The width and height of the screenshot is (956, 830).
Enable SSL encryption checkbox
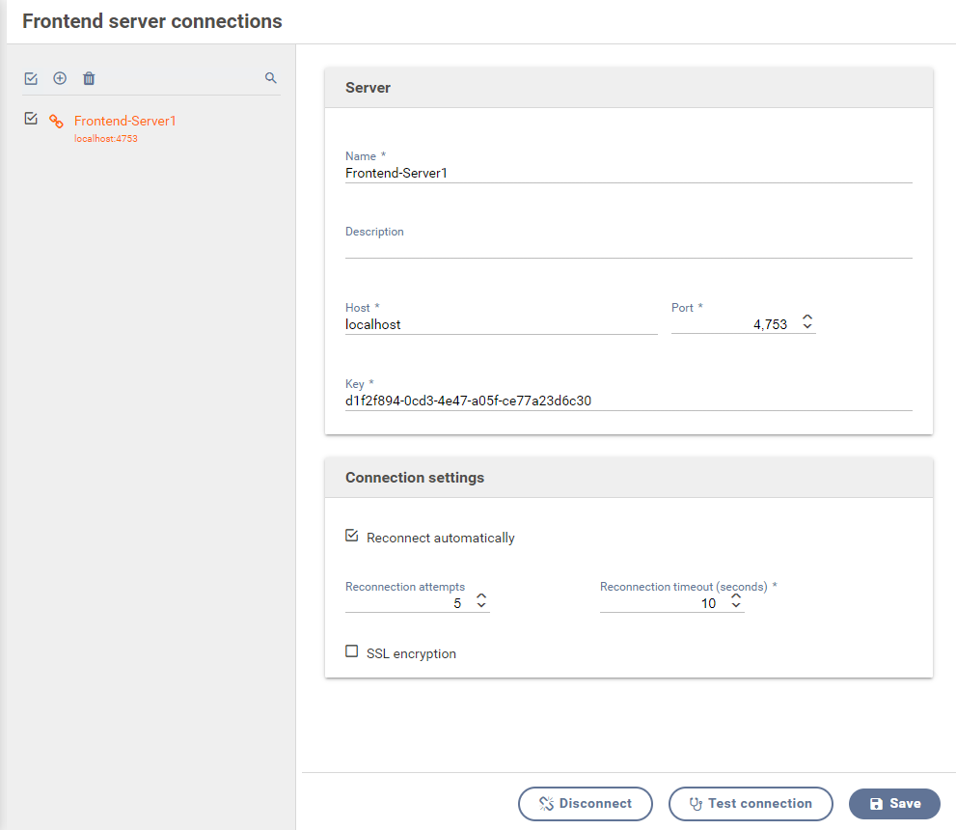(x=352, y=651)
